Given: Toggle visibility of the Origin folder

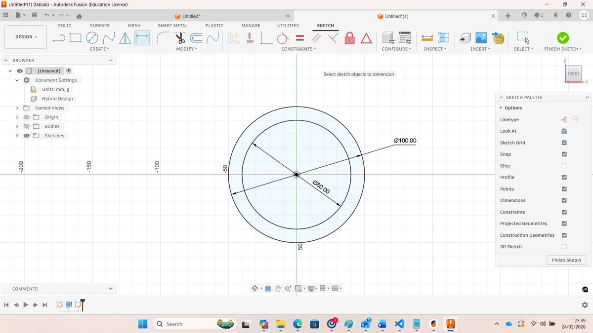Looking at the screenshot, I should tap(27, 117).
